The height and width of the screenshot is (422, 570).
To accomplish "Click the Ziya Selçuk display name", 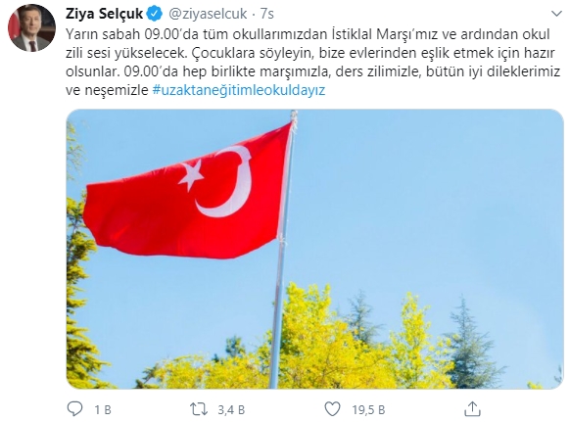I will coord(105,14).
